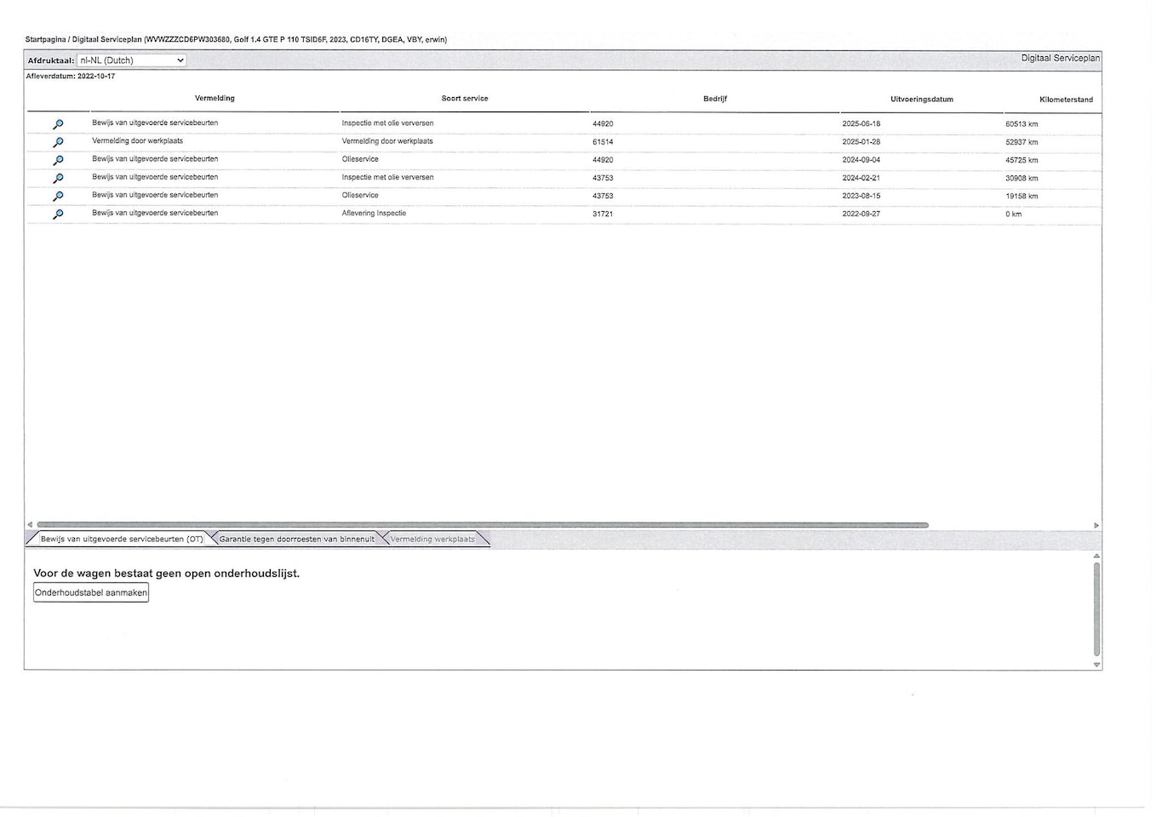Click the Soort service column header

[x=464, y=99]
